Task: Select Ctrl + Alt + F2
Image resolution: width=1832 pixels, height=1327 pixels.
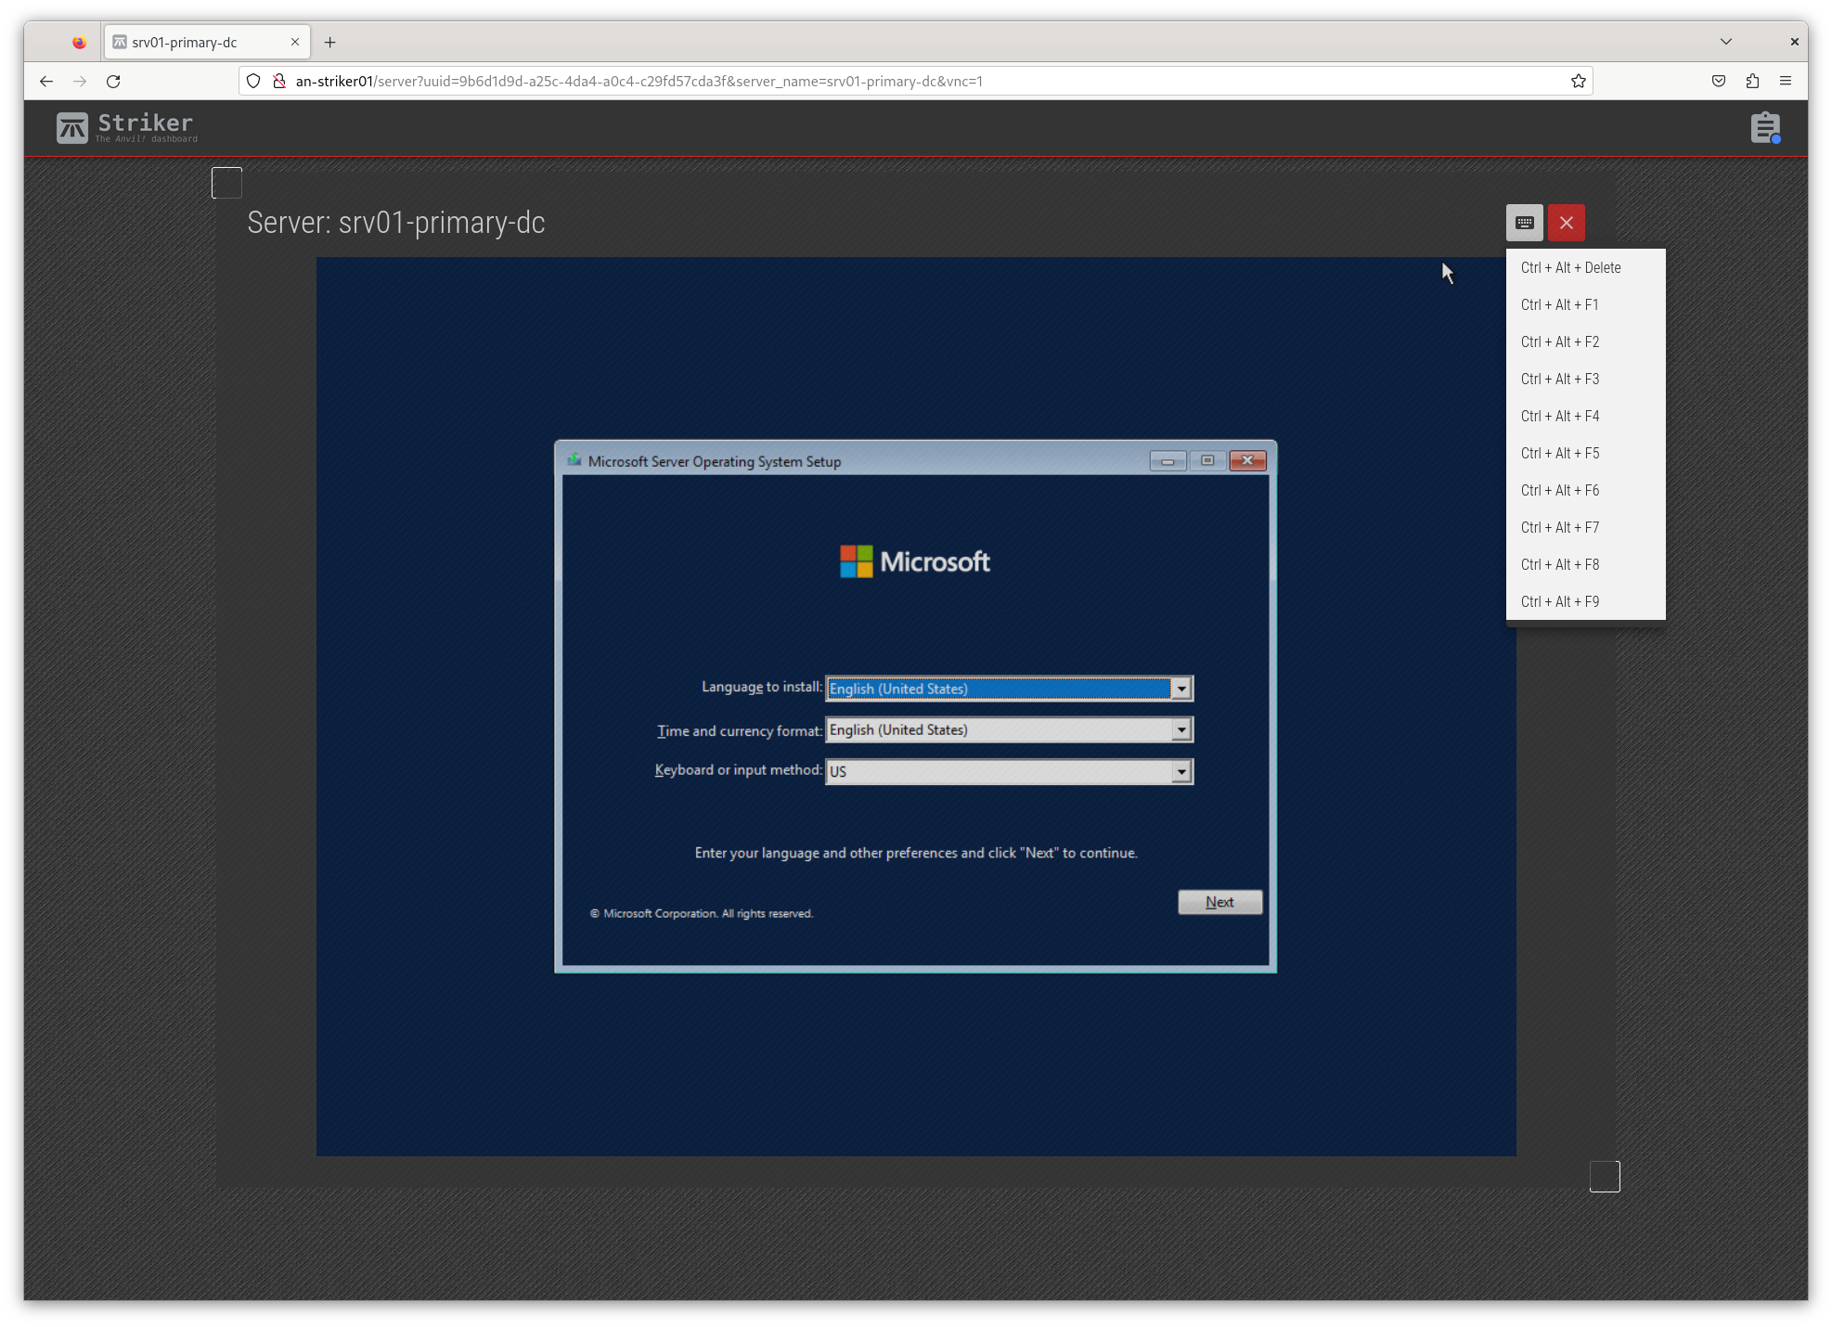Action: 1585,341
